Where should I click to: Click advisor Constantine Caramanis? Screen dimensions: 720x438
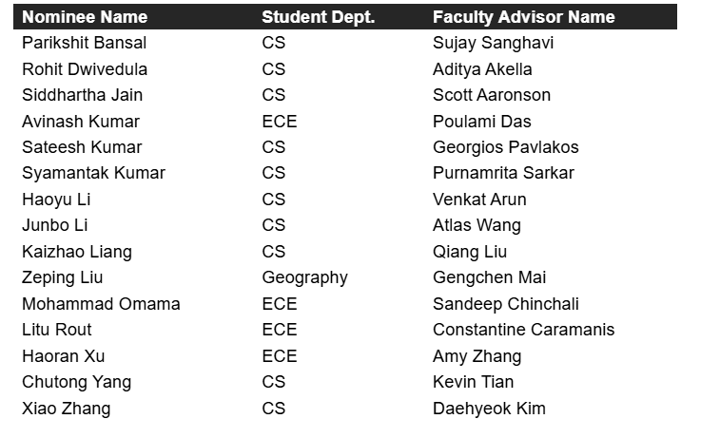pyautogui.click(x=523, y=330)
